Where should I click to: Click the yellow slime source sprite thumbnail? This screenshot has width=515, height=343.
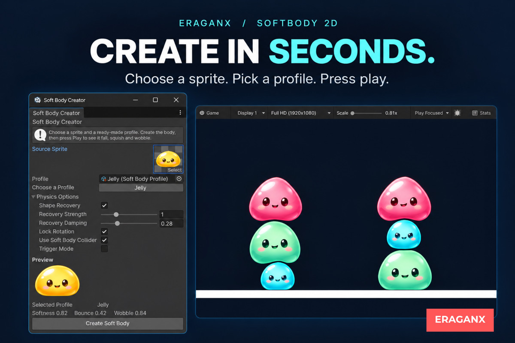(168, 159)
